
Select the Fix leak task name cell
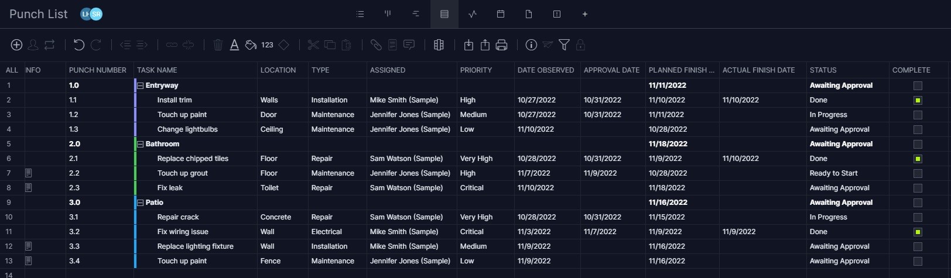[170, 188]
